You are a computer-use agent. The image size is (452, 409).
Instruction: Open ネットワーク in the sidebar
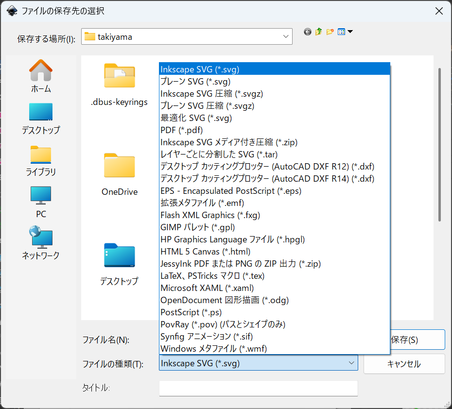(41, 243)
